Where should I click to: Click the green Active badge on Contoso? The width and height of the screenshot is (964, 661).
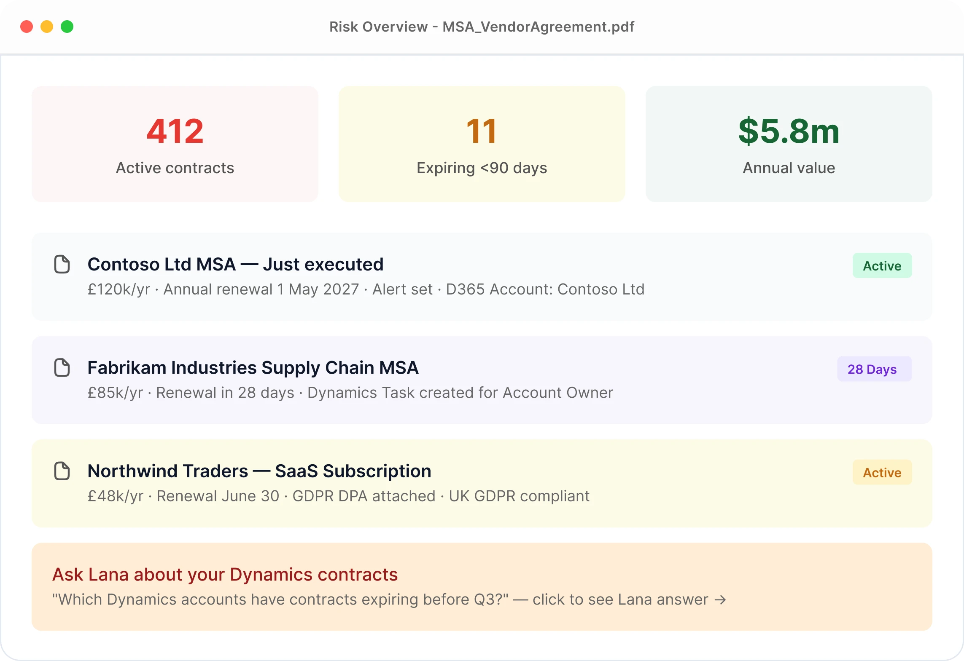pyautogui.click(x=882, y=265)
